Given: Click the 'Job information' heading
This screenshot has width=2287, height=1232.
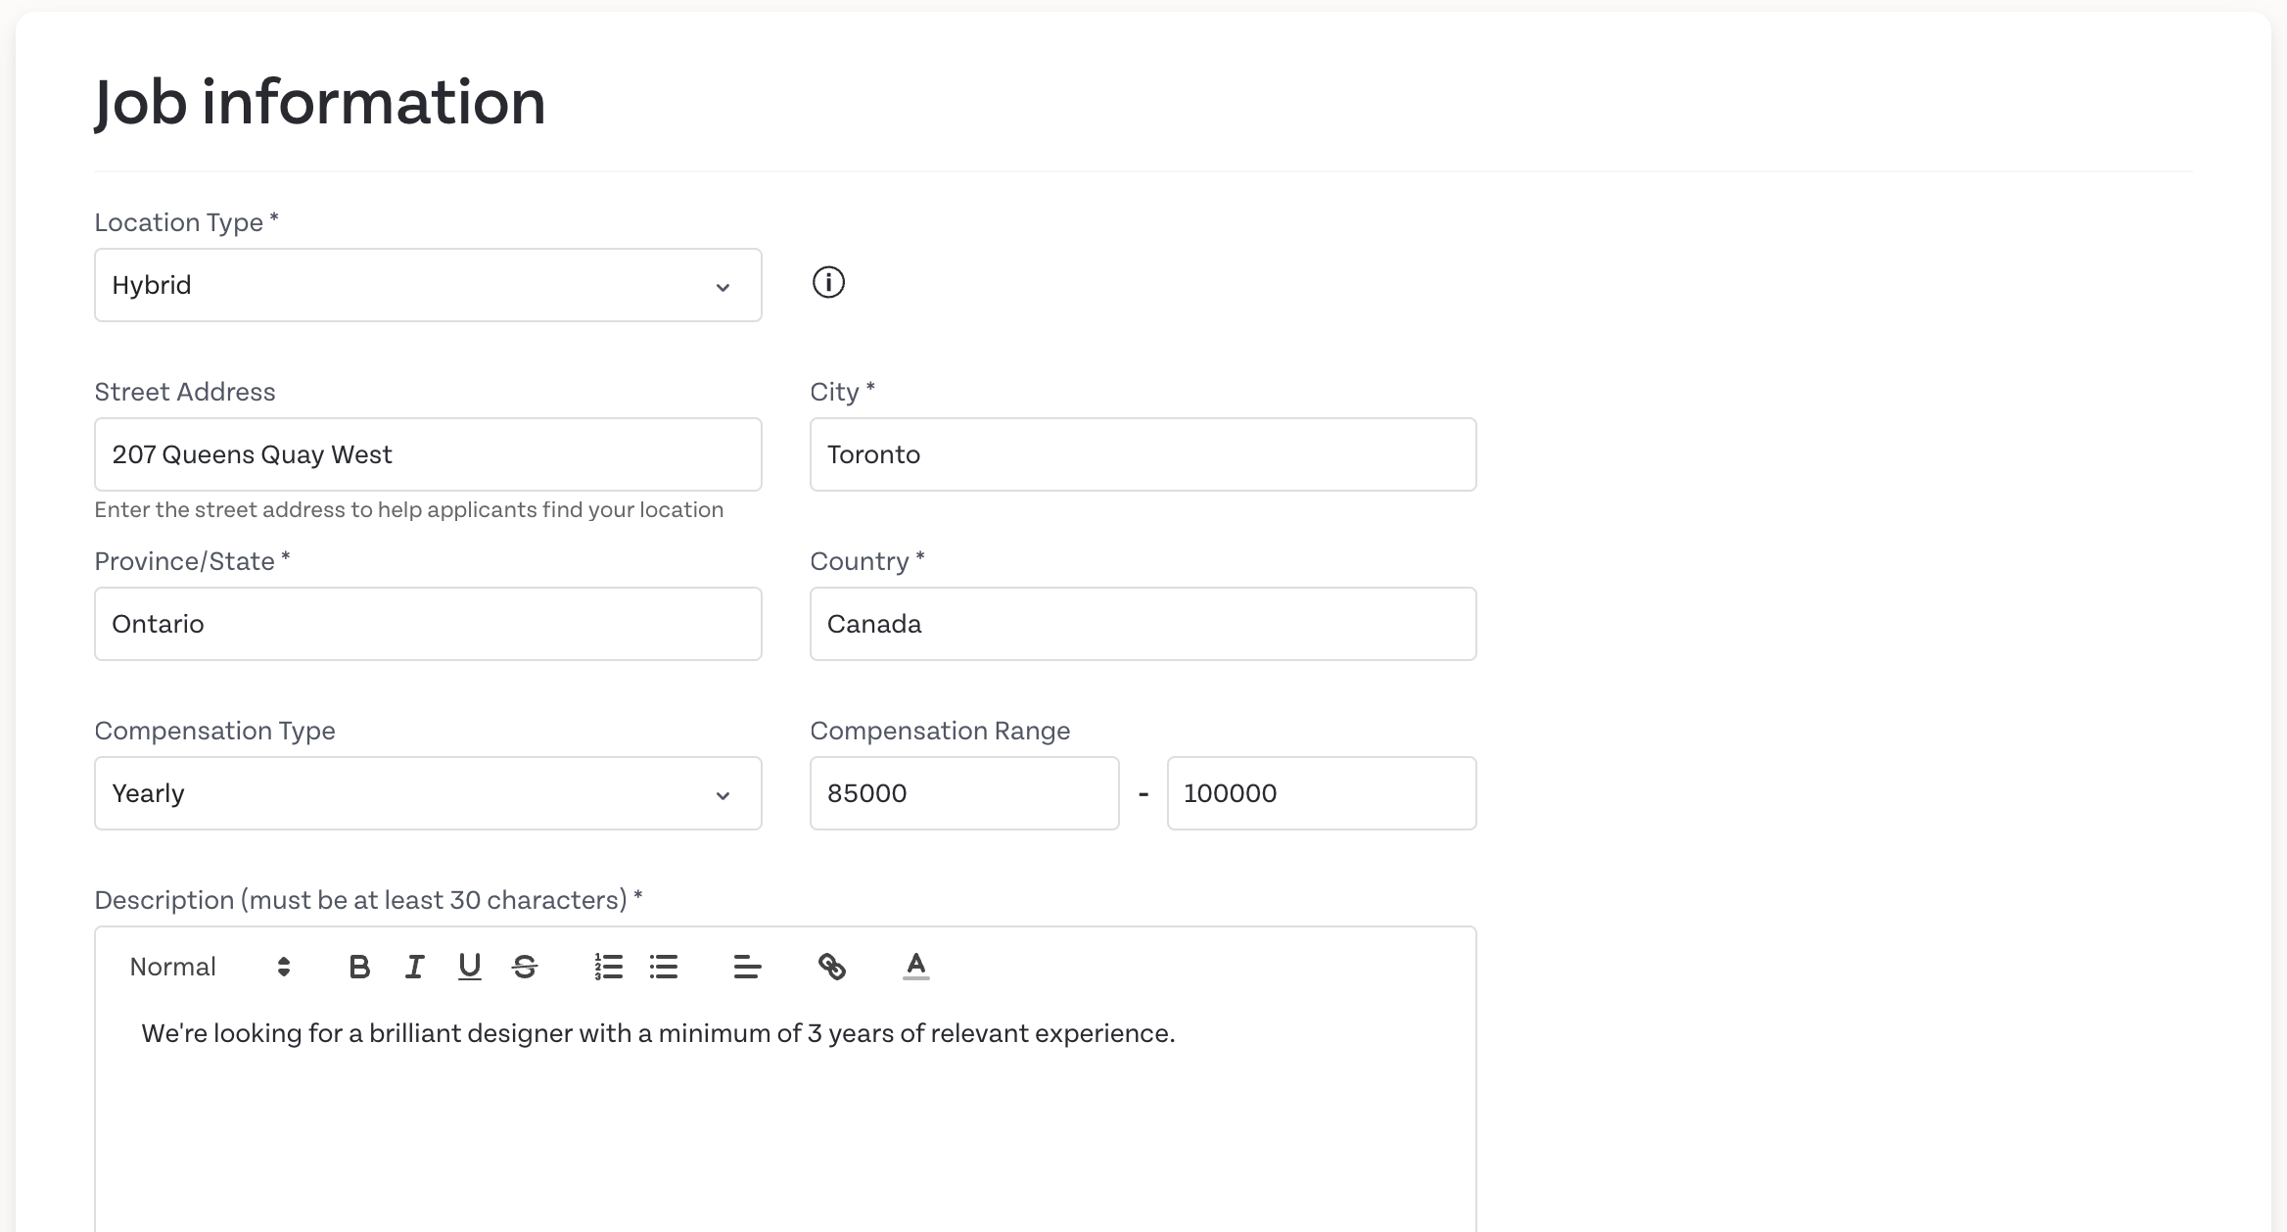Looking at the screenshot, I should coord(320,102).
